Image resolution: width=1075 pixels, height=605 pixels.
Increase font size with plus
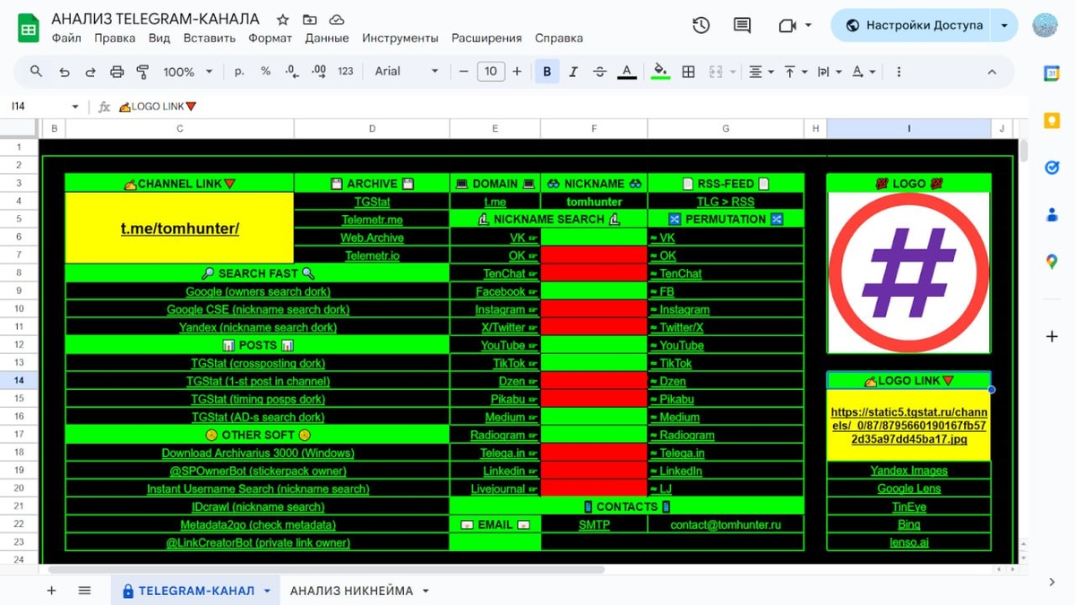pyautogui.click(x=517, y=72)
